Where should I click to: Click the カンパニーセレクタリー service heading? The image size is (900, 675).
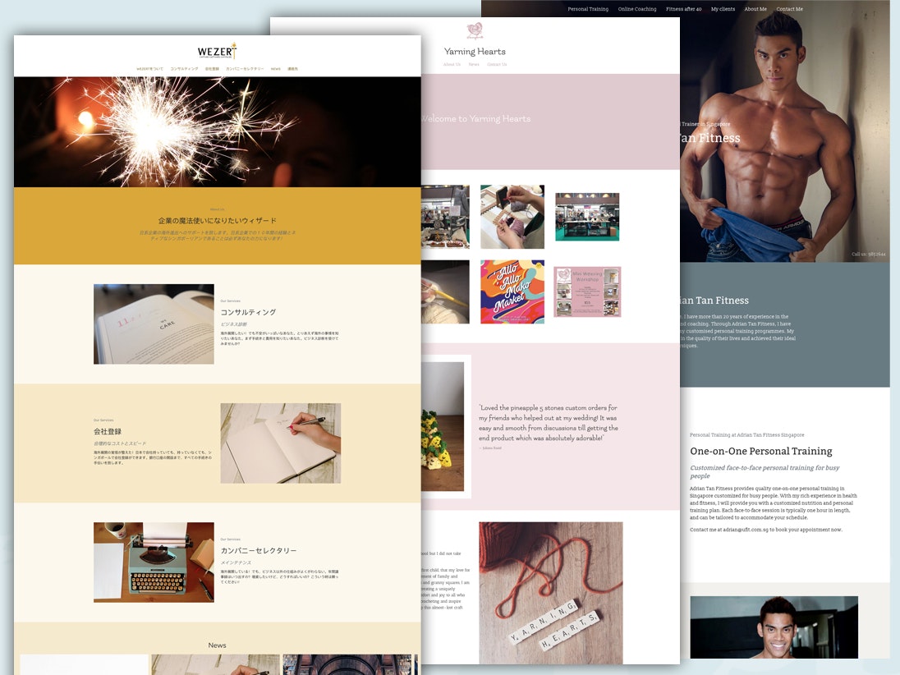[259, 550]
